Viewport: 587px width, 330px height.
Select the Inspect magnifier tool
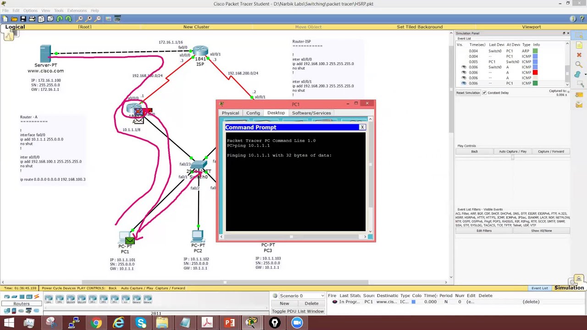pyautogui.click(x=579, y=65)
